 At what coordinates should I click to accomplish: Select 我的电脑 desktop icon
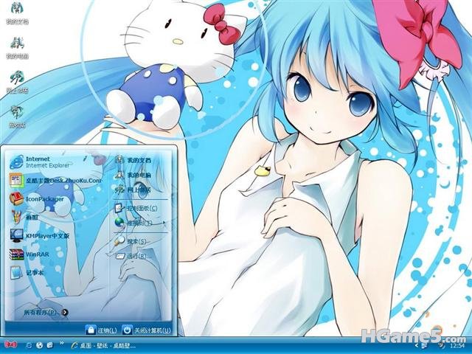tap(18, 47)
